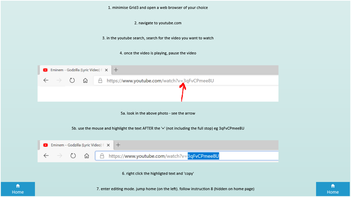Click back arrow in the highlighted-URL screenshot

[x=46, y=156]
